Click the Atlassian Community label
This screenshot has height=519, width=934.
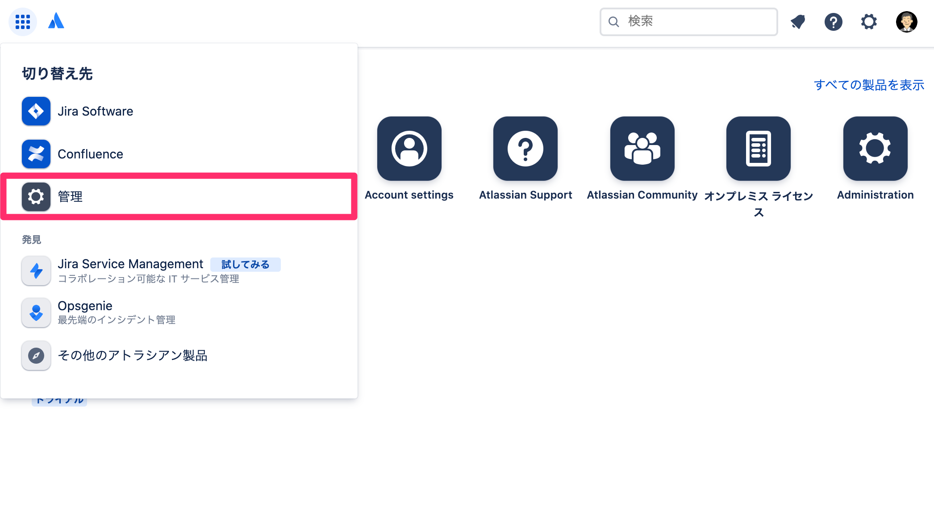point(642,195)
